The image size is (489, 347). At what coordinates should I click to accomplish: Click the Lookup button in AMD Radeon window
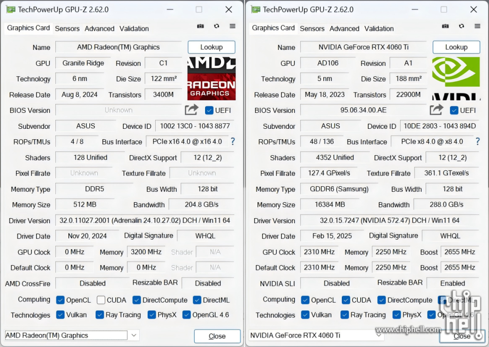pyautogui.click(x=212, y=47)
